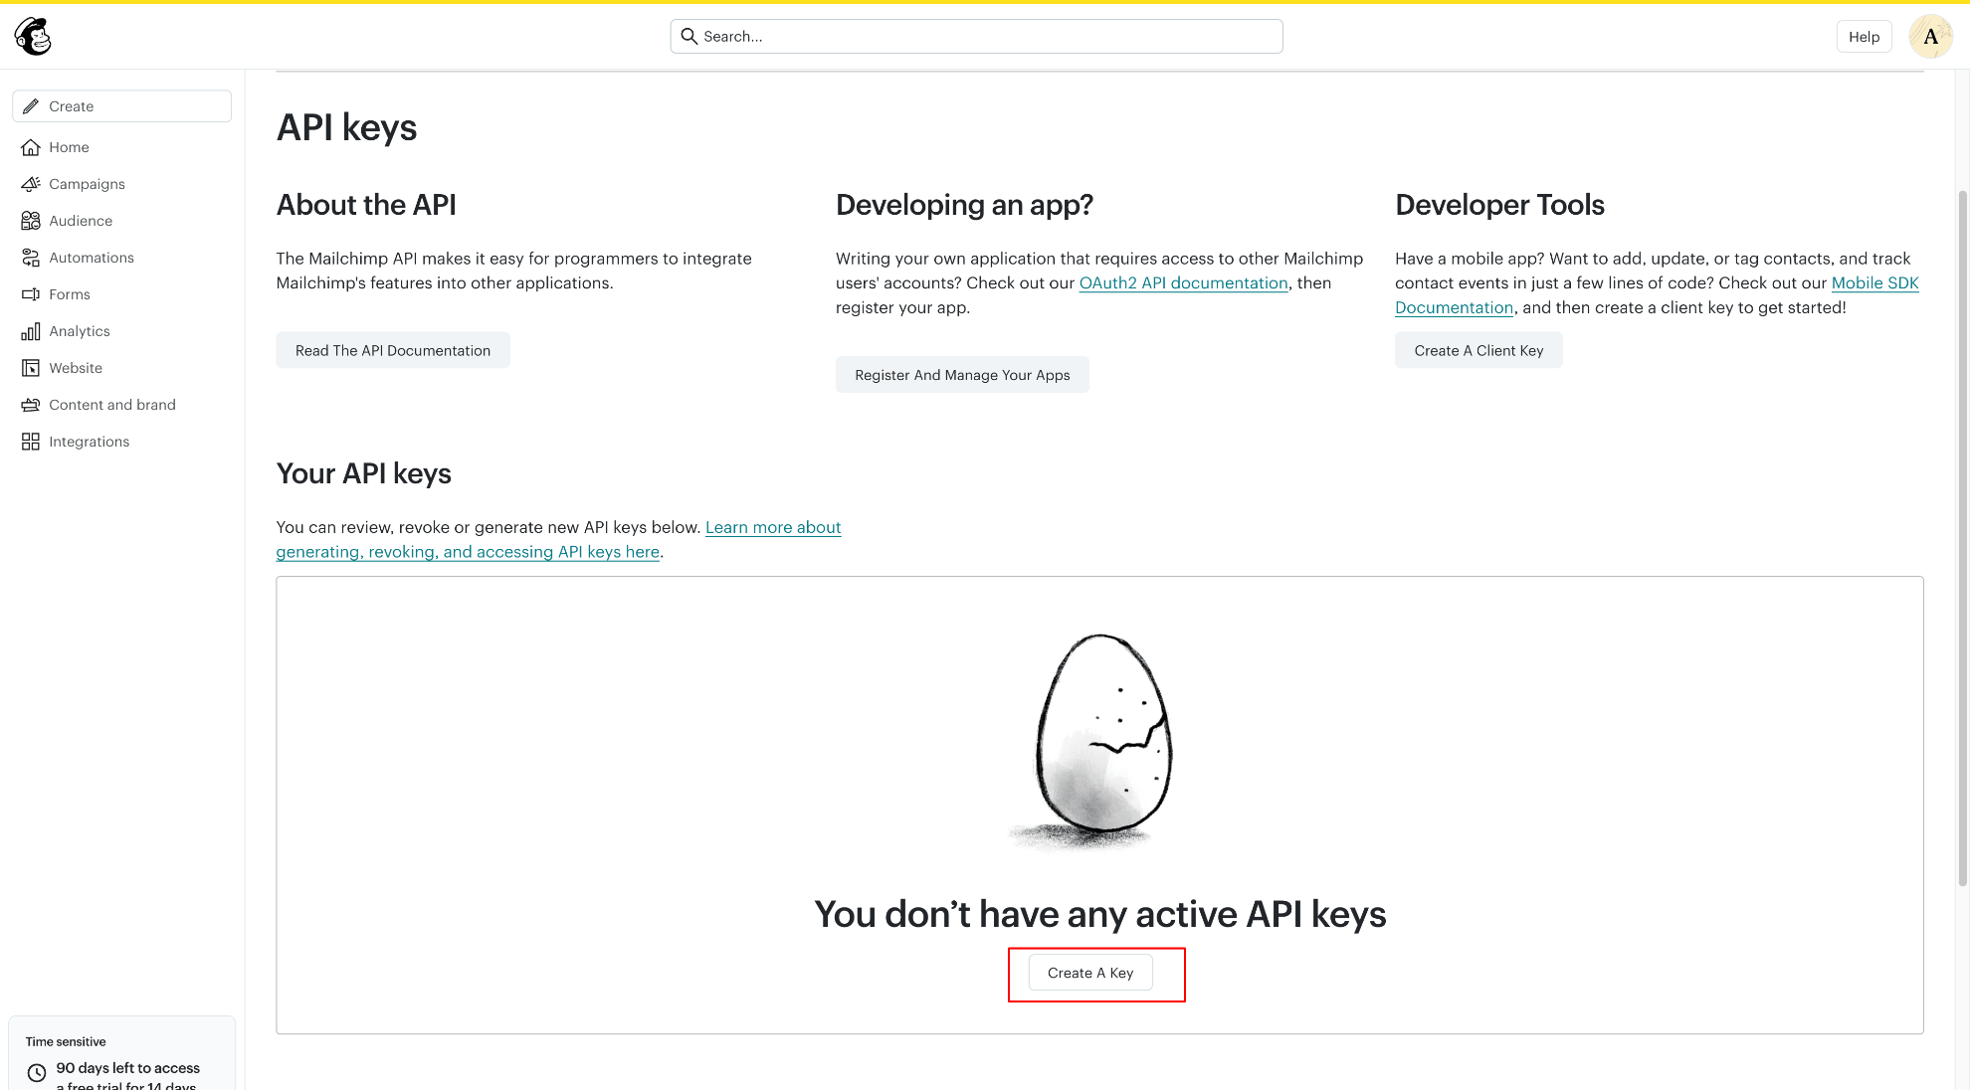The width and height of the screenshot is (1970, 1090).
Task: Click Create A Client Key button
Action: click(x=1478, y=350)
